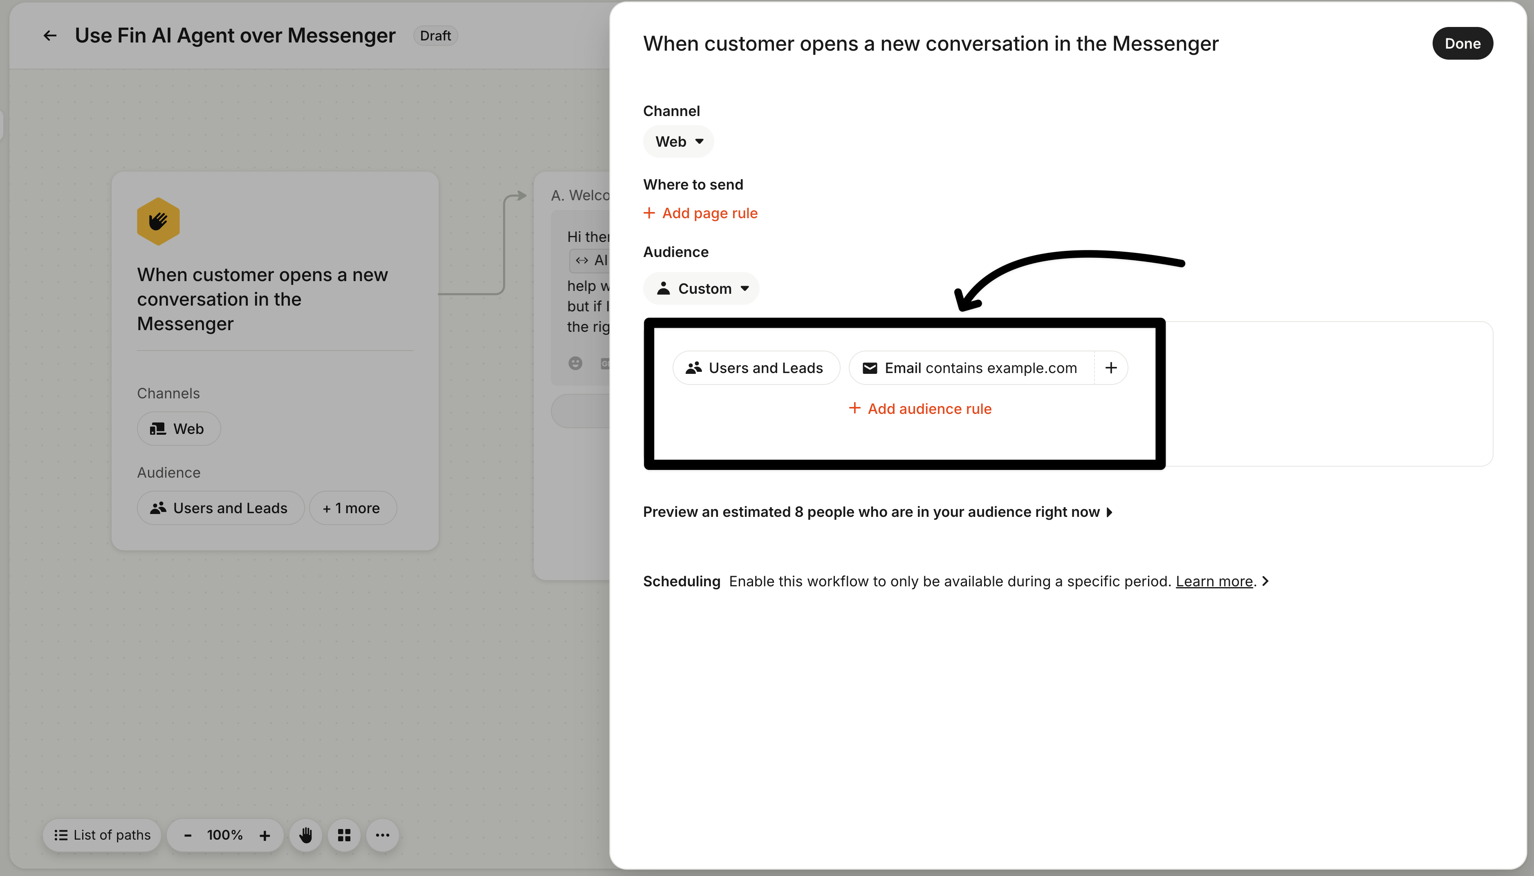
Task: Open the Web channel dropdown
Action: 679,141
